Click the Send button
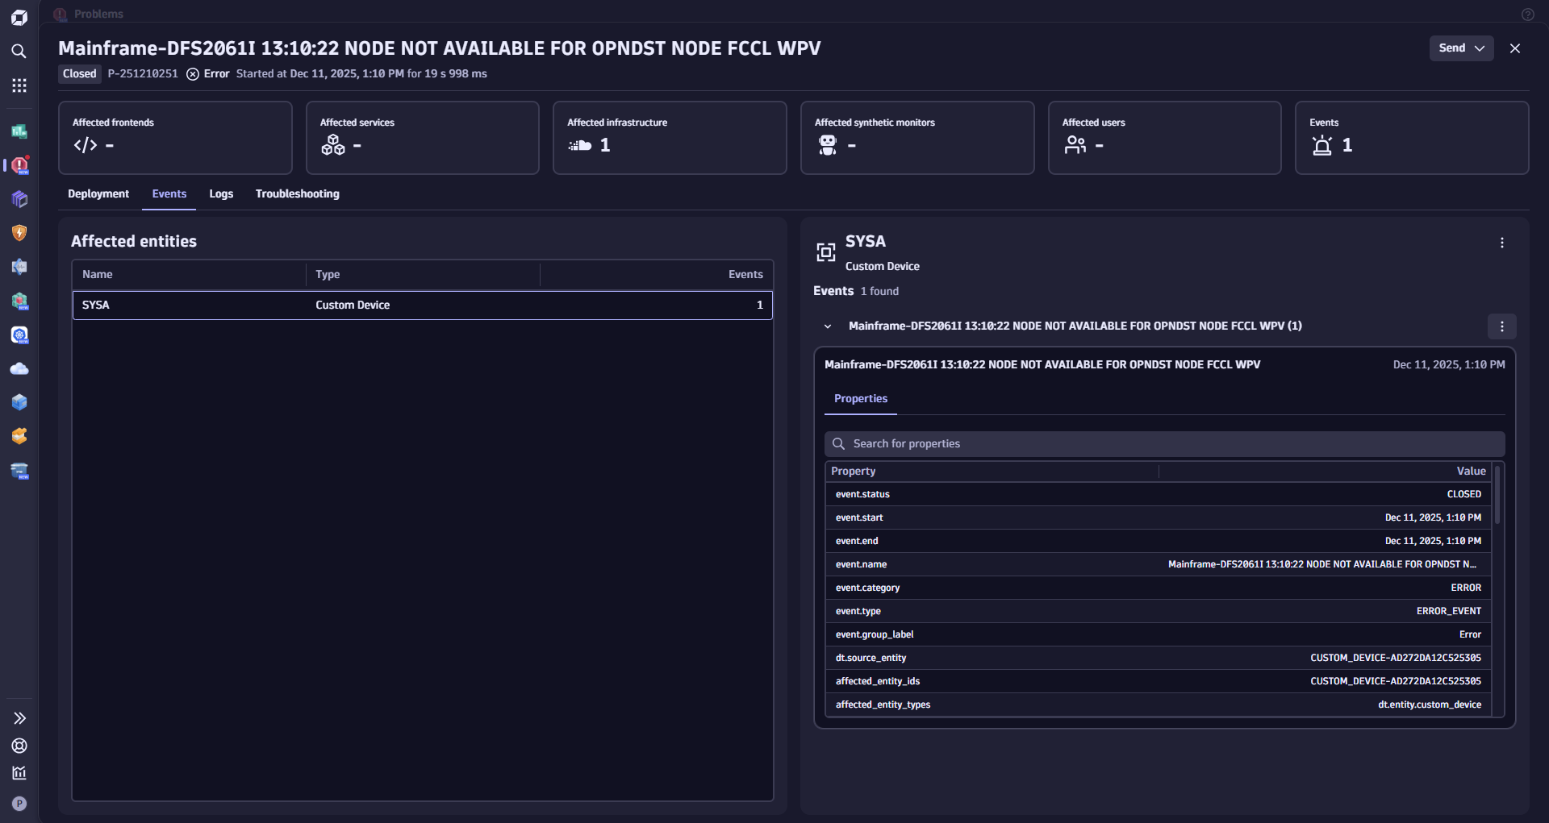The height and width of the screenshot is (823, 1549). (1452, 48)
